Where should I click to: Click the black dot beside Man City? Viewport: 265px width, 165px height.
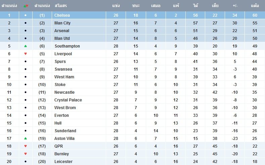pos(26,23)
